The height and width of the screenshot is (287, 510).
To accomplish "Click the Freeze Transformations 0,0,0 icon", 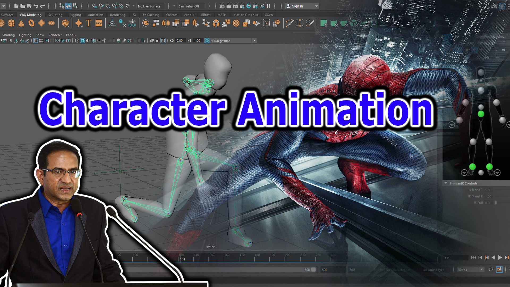I will tap(132, 23).
